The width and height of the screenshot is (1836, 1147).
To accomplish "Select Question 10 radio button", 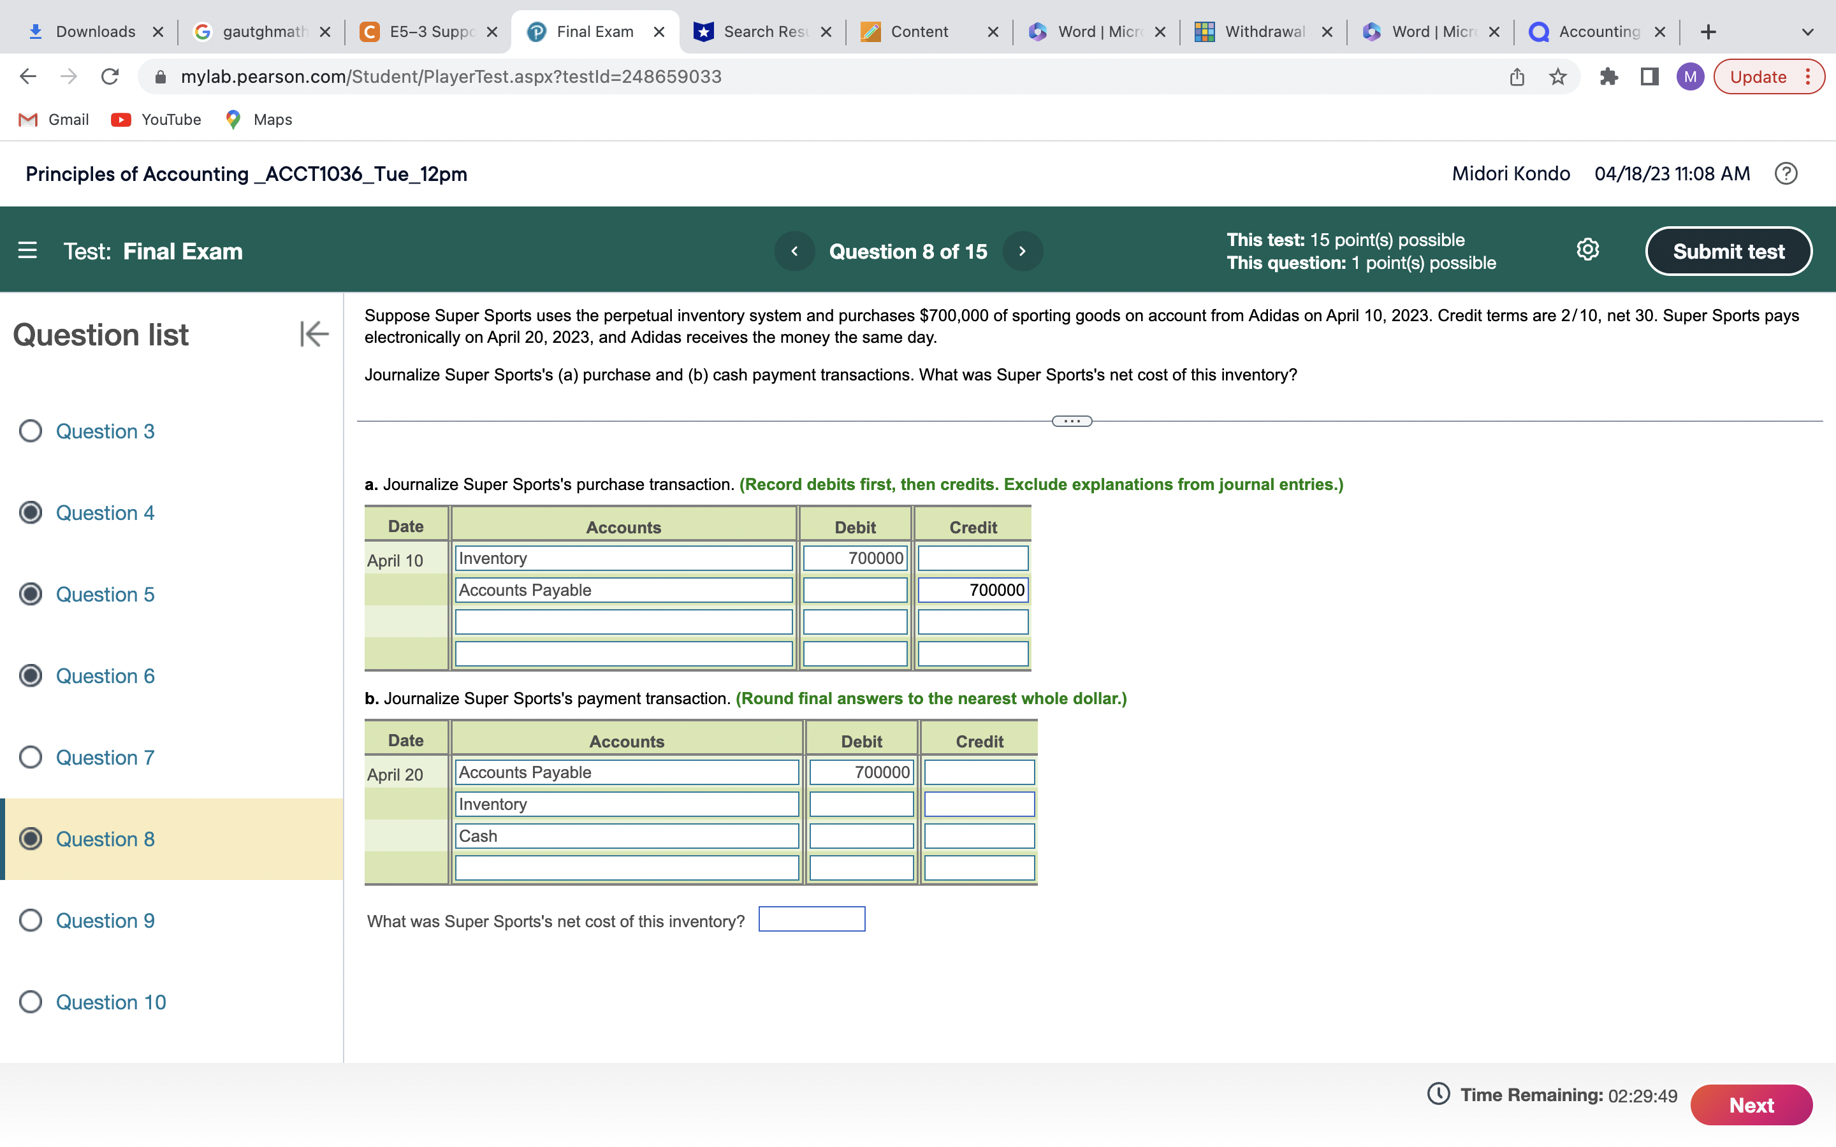I will coord(31,1002).
